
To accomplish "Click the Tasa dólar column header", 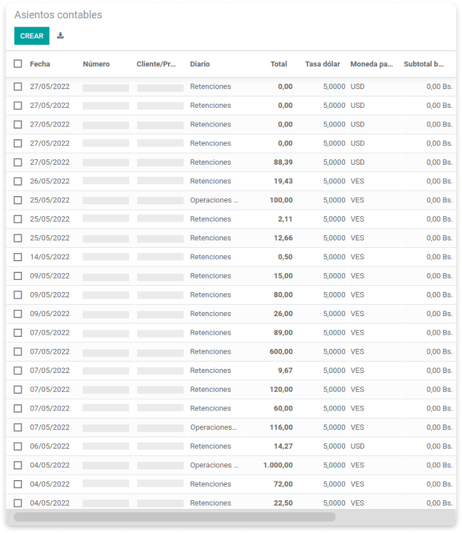I will tap(323, 64).
